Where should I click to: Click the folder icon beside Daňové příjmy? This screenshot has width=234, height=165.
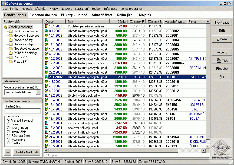point(11,40)
